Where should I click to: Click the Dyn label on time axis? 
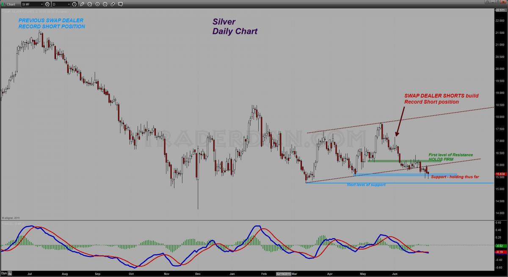point(4,274)
